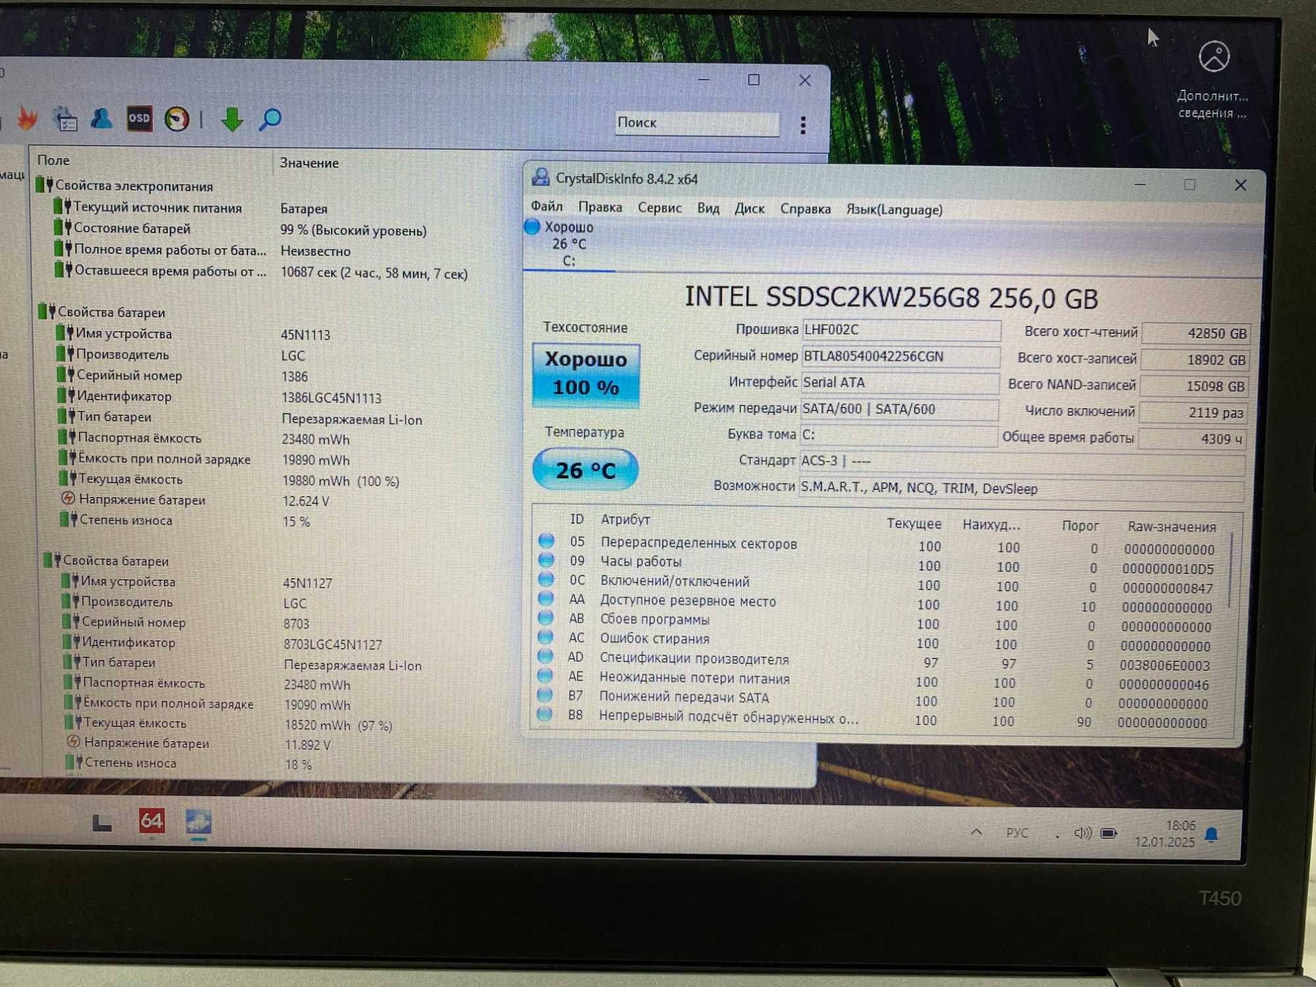The width and height of the screenshot is (1316, 987).
Task: Select the identifier row 8703LGC45N1127
Action: coord(222,643)
